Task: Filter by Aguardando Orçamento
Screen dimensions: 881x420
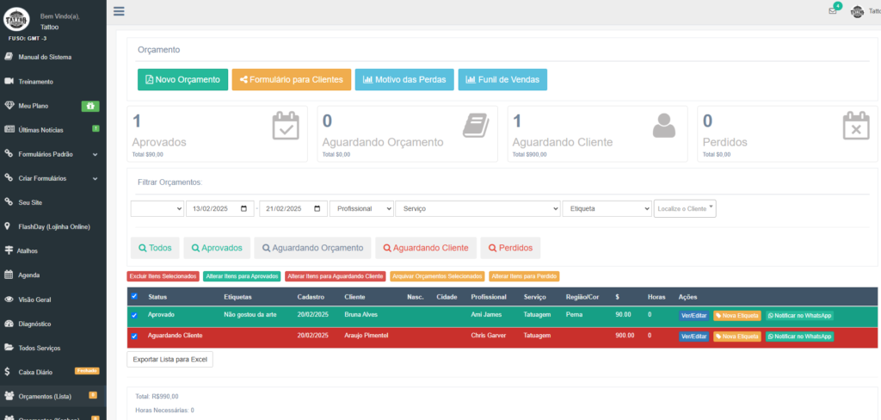Action: point(313,248)
